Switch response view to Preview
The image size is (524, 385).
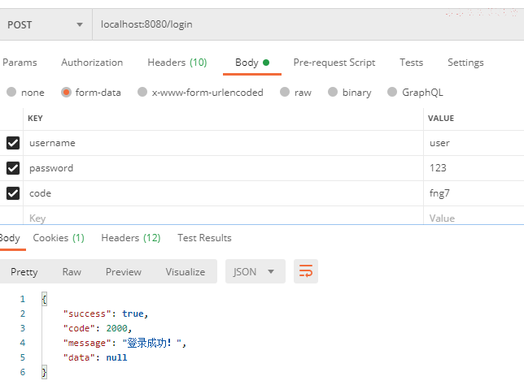point(124,272)
